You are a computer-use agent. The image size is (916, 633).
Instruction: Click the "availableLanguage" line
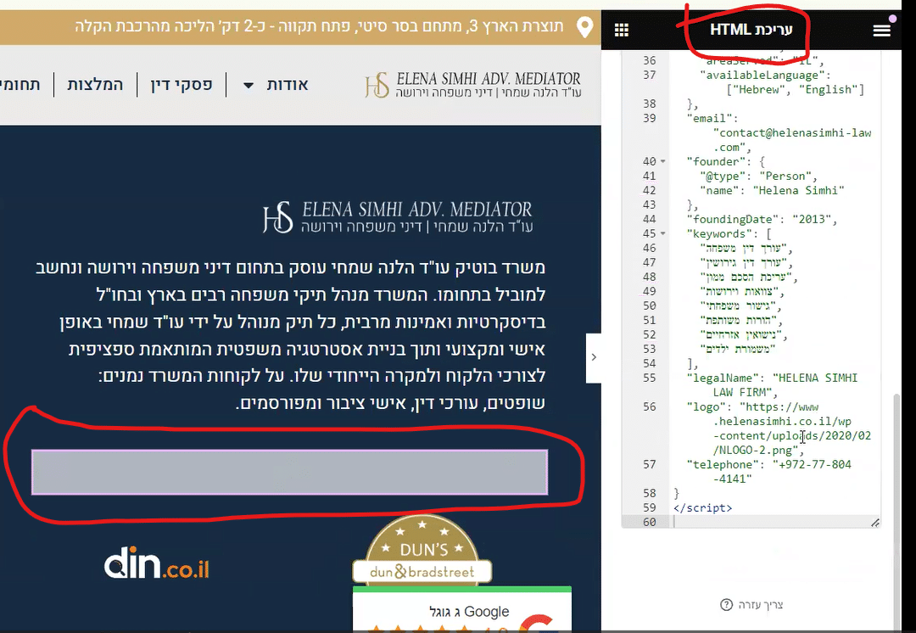pyautogui.click(x=782, y=82)
